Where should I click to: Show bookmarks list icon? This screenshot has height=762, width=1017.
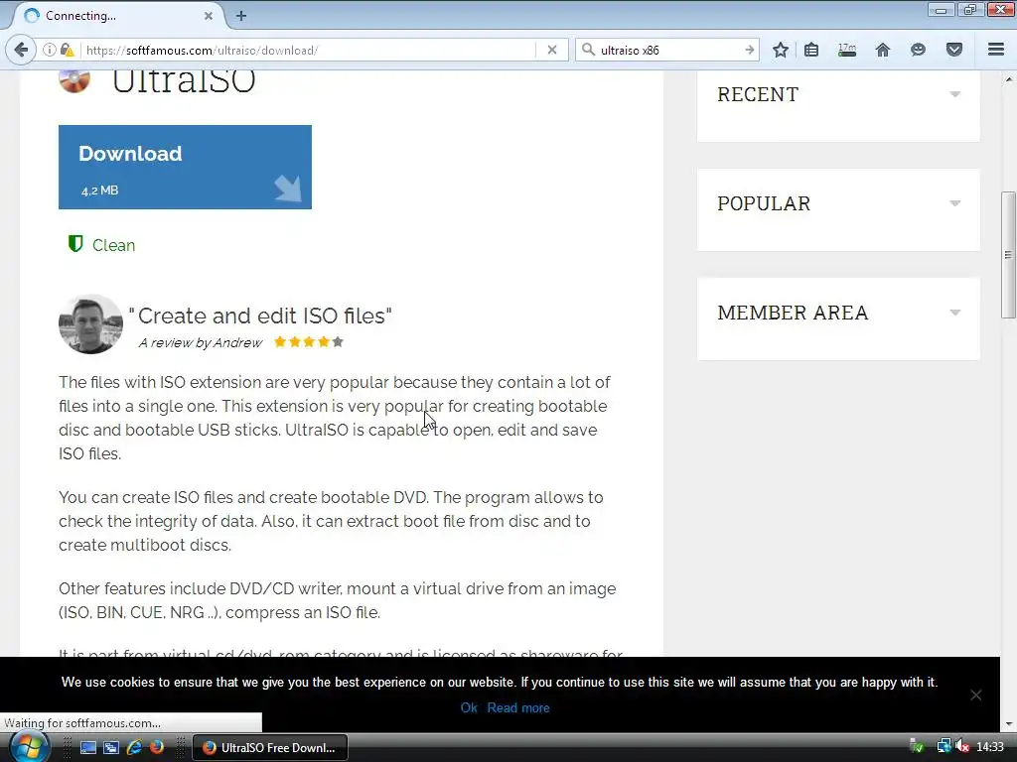[811, 50]
